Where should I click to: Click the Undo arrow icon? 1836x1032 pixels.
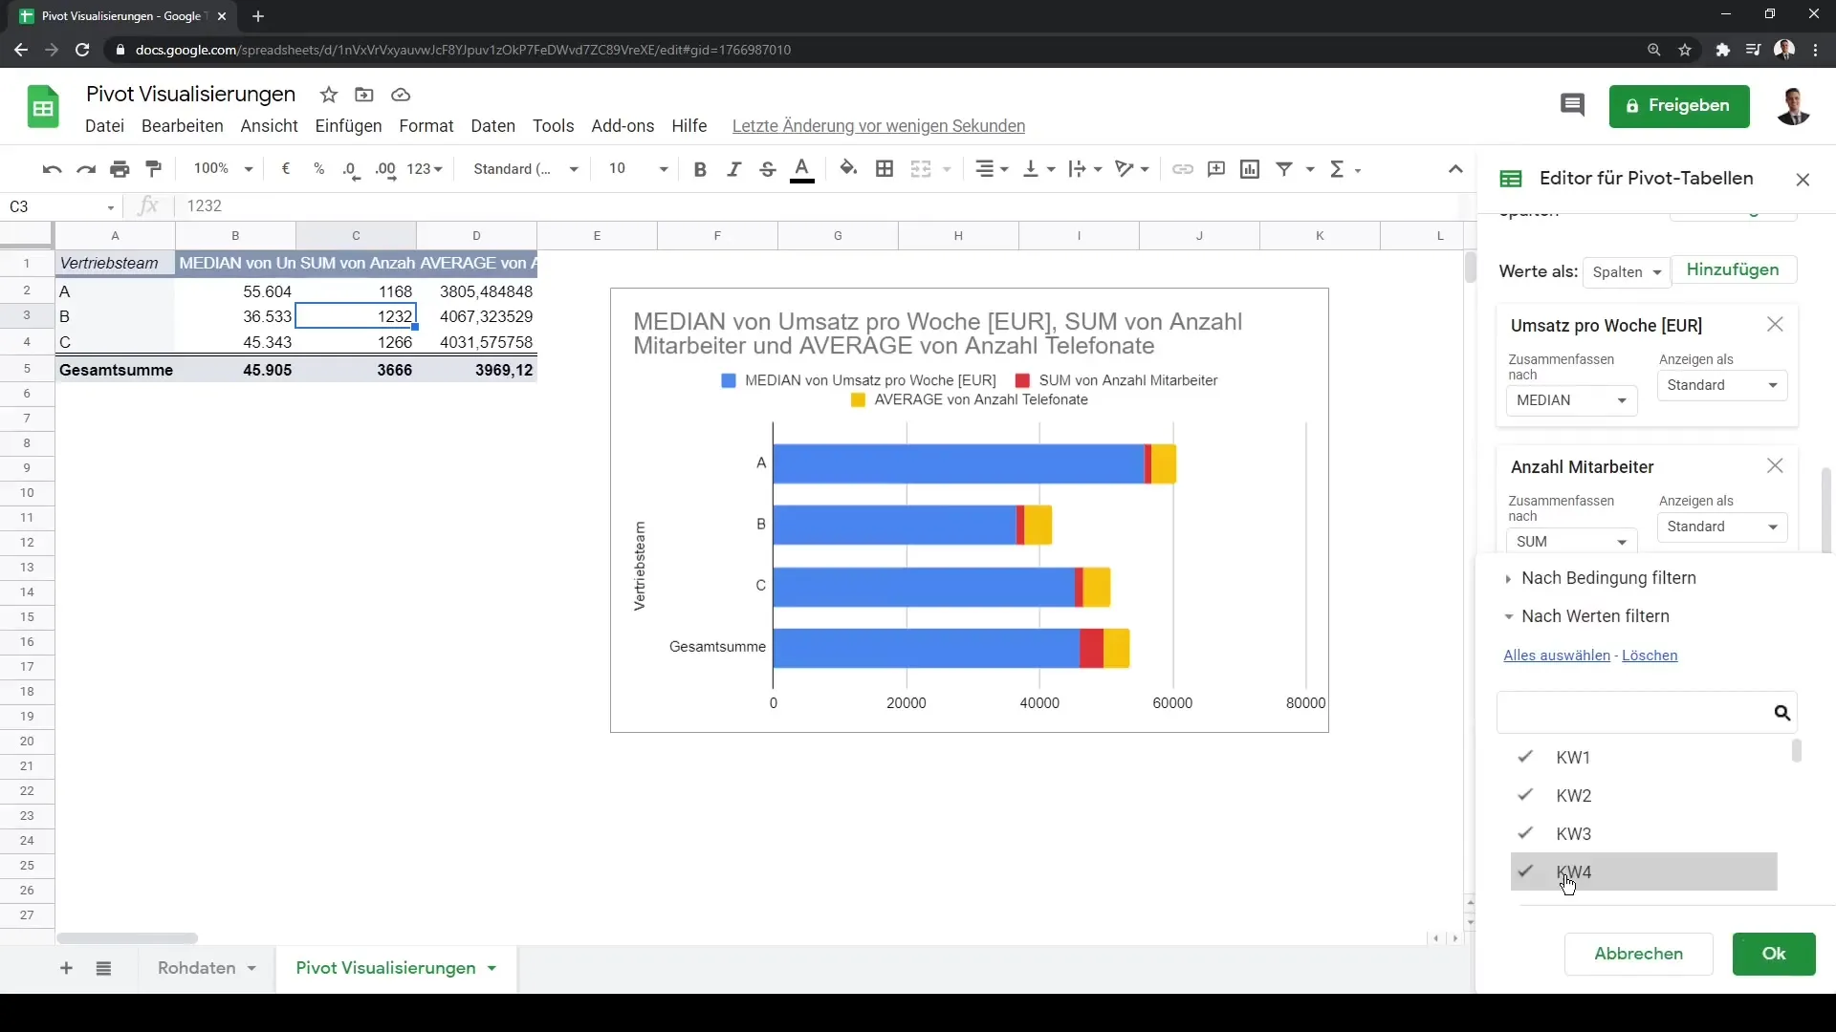pyautogui.click(x=52, y=169)
